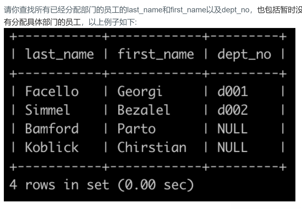Click NULL in the Koblick row
Viewport: 302px width, 211px height.
[x=232, y=147]
